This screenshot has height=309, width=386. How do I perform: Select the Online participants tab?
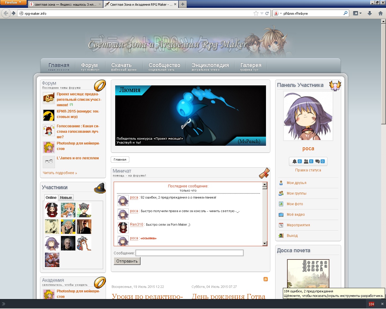51,198
